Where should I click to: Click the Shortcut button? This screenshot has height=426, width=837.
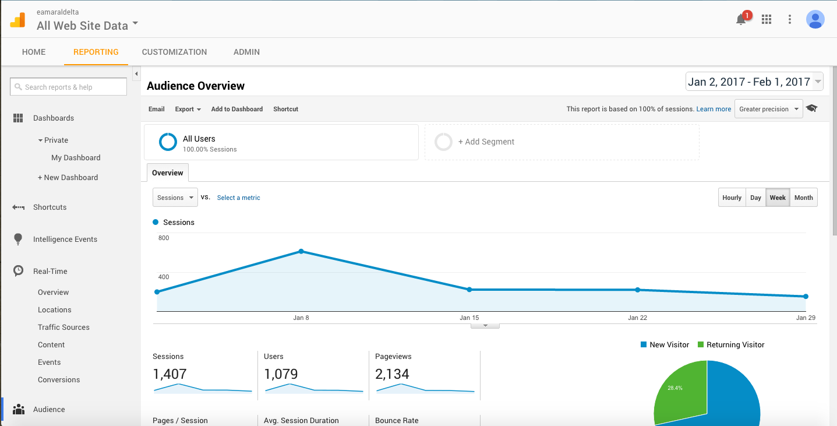tap(285, 109)
